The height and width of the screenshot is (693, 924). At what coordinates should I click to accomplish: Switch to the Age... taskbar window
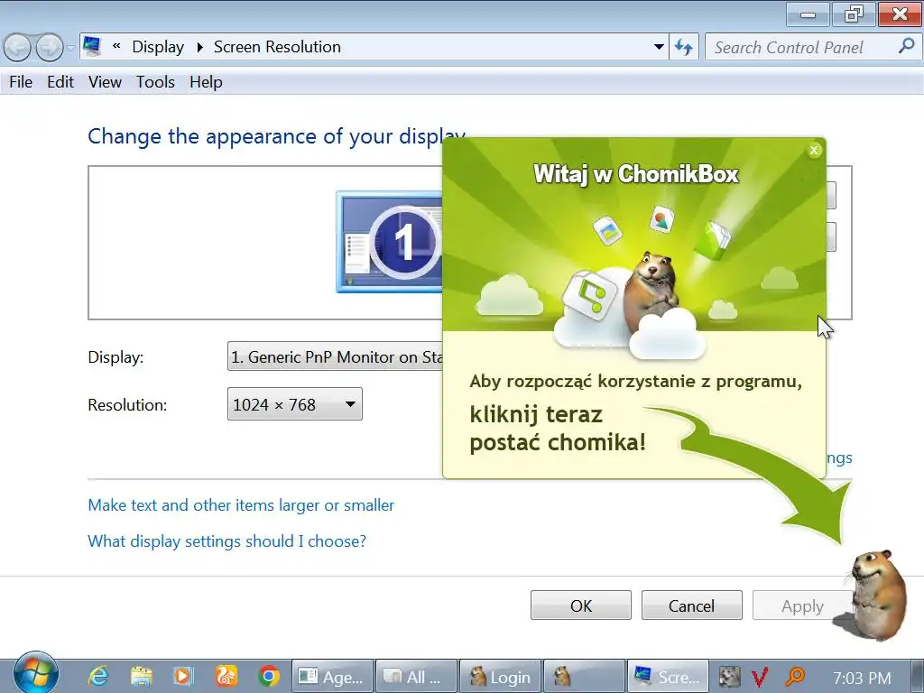tap(332, 677)
